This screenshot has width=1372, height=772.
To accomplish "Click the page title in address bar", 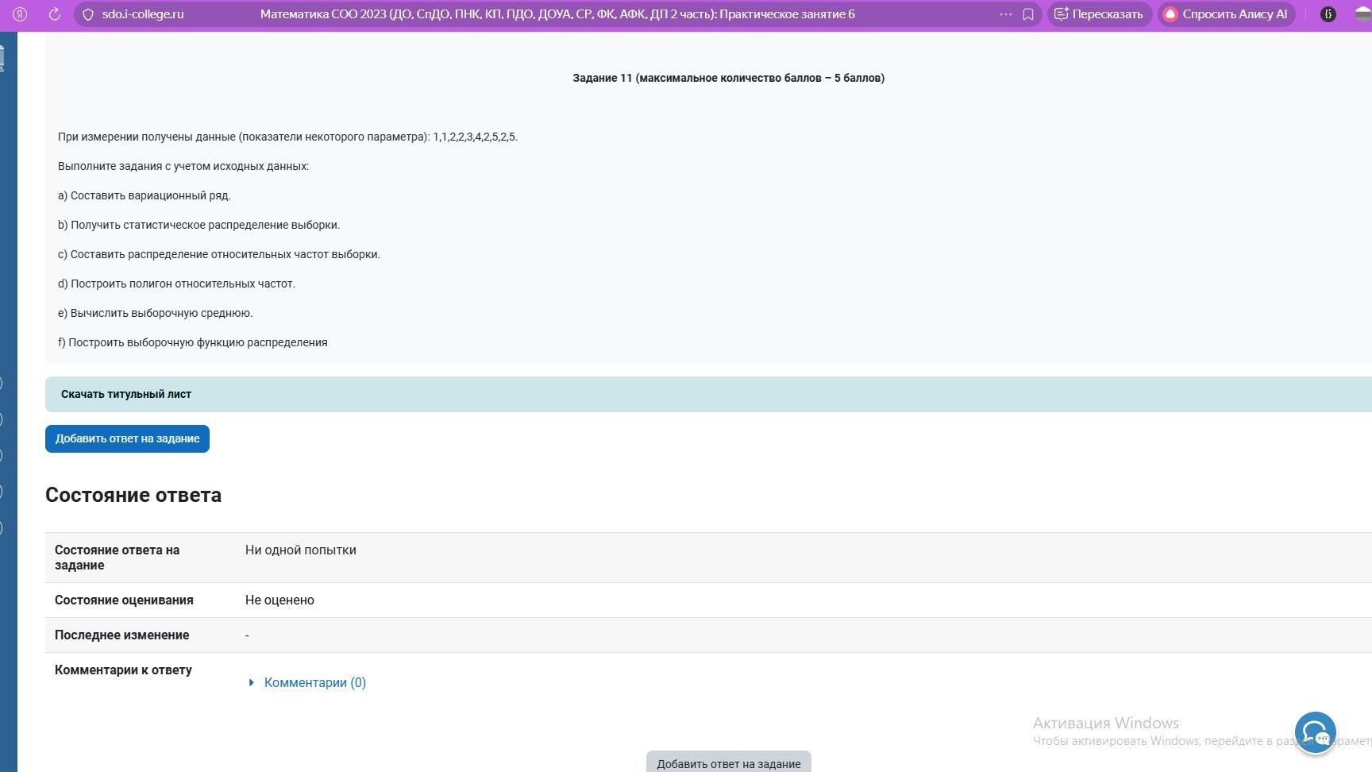I will coord(557,14).
